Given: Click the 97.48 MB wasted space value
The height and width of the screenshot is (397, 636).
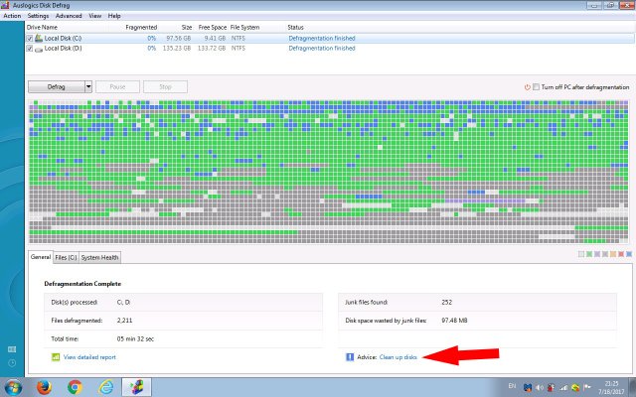Looking at the screenshot, I should coord(454,321).
